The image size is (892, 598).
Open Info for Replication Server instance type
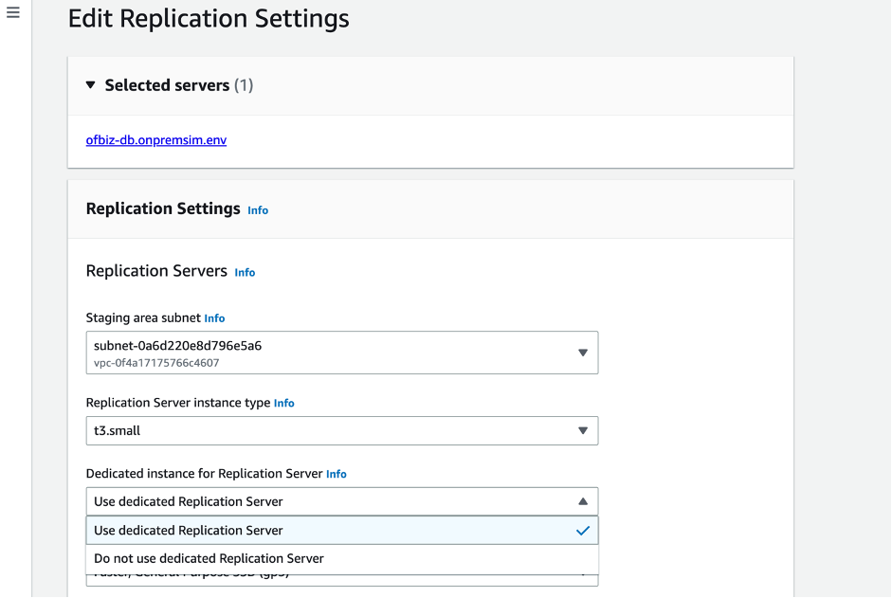283,404
